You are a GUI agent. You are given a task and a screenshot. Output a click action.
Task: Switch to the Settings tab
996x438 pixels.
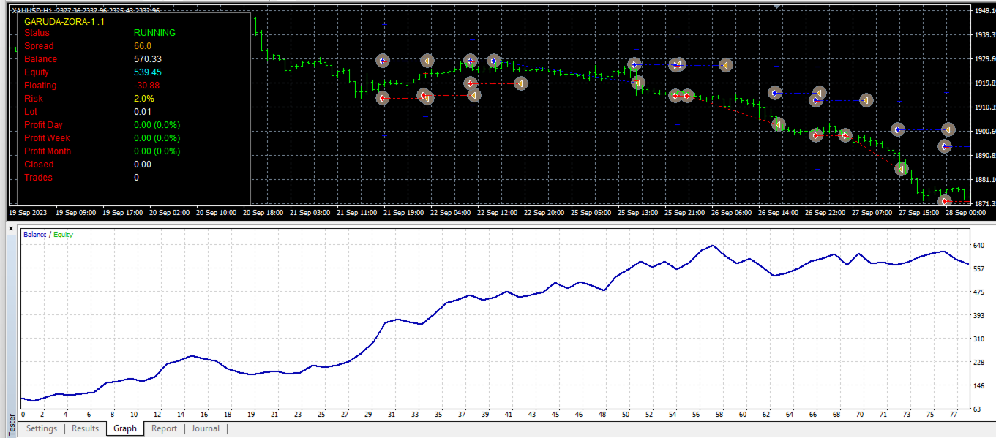pyautogui.click(x=42, y=428)
